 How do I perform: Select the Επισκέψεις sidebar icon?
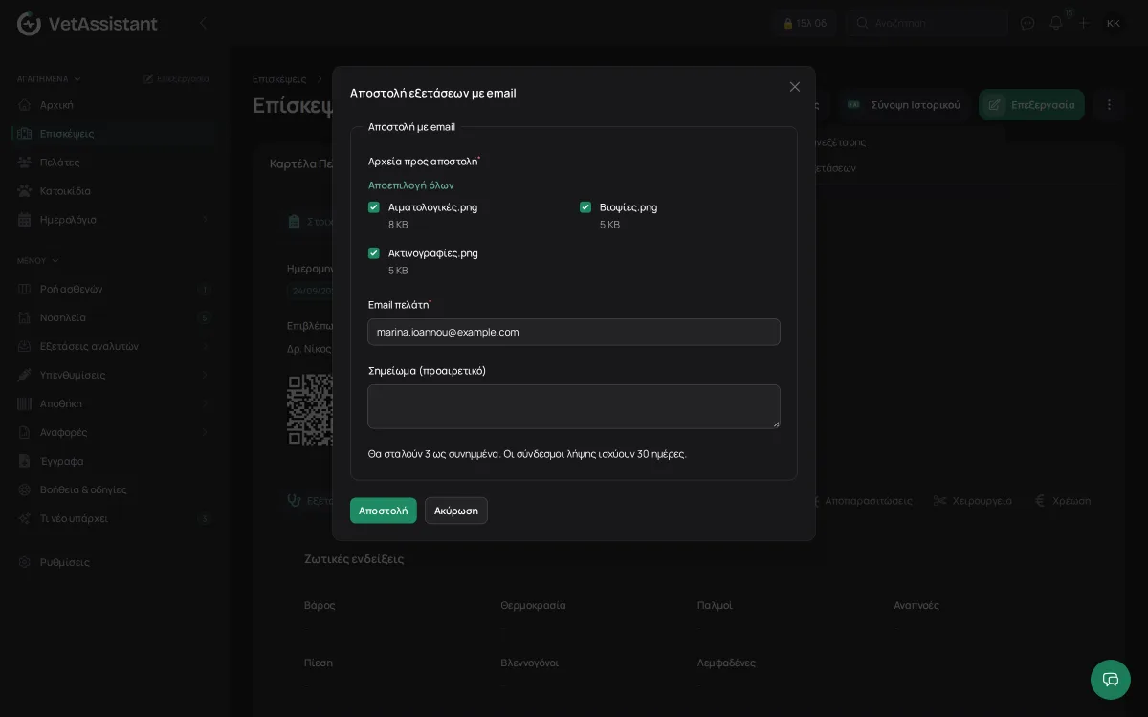[24, 134]
